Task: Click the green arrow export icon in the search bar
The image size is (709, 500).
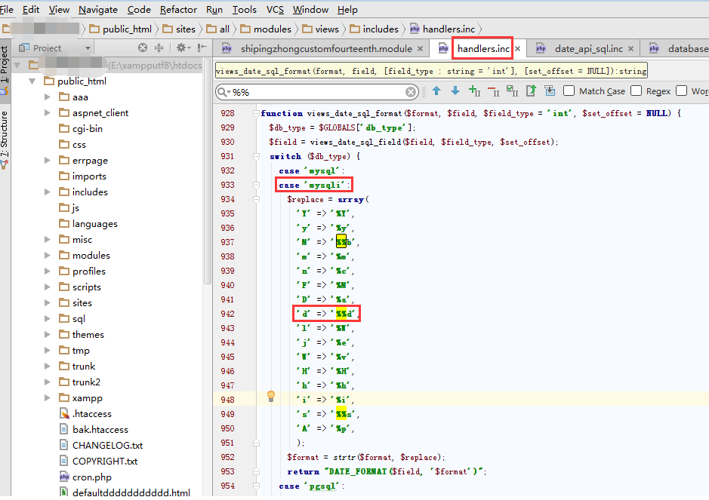Action: [532, 90]
